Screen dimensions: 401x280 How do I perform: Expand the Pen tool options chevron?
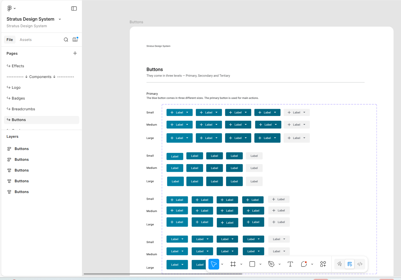coord(280,264)
